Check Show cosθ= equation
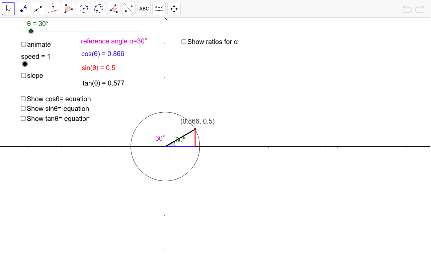This screenshot has width=431, height=278. point(23,99)
